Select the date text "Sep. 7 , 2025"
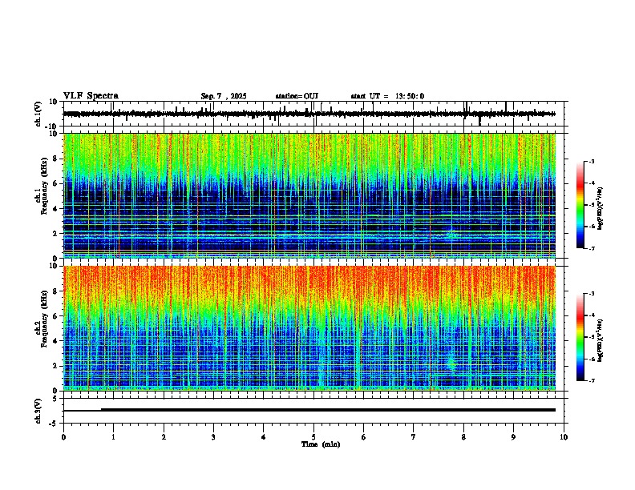The image size is (635, 490). click(224, 96)
